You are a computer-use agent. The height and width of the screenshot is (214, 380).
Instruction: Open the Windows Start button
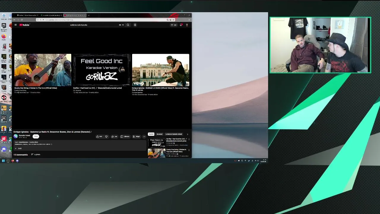tap(3, 161)
